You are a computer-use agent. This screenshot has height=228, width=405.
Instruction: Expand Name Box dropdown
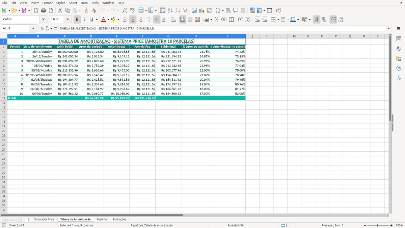[x=33, y=29]
